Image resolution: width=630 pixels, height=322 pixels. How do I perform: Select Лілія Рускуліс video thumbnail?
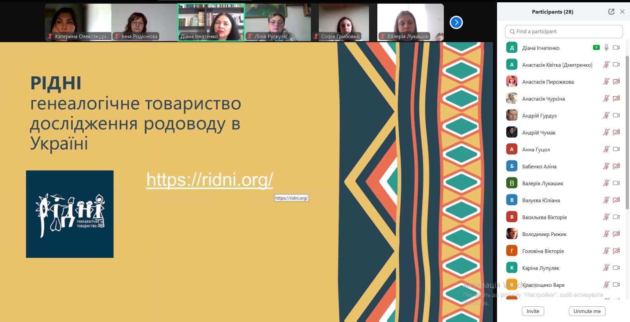[278, 22]
